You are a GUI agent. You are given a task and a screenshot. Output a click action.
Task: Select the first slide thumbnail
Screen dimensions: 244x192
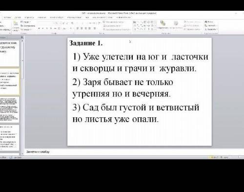click(9, 53)
